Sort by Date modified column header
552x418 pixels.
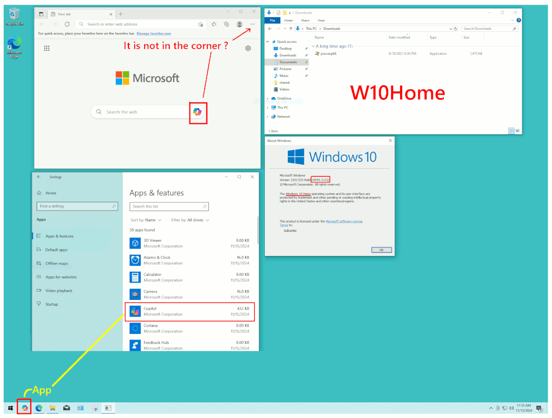tap(399, 37)
